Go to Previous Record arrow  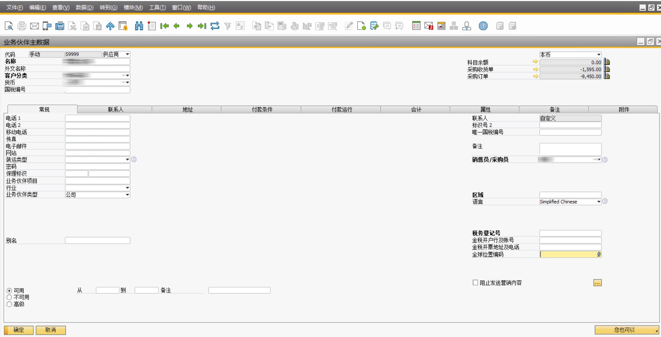coord(177,26)
